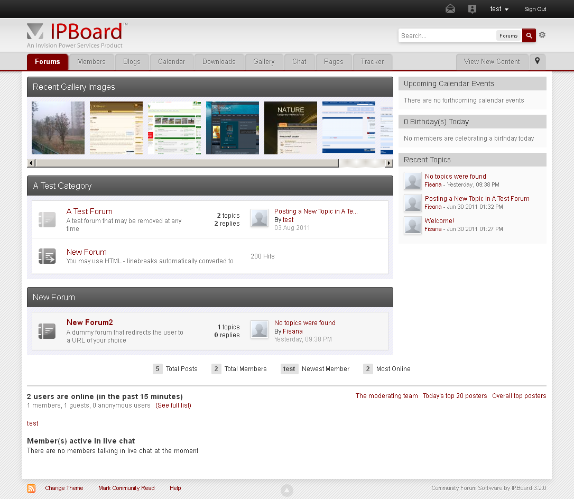Click Sign Out

coord(535,9)
